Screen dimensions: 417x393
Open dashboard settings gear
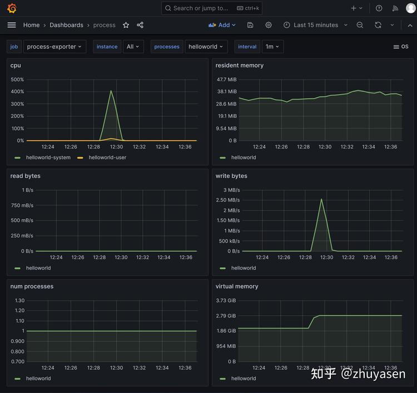pyautogui.click(x=269, y=25)
